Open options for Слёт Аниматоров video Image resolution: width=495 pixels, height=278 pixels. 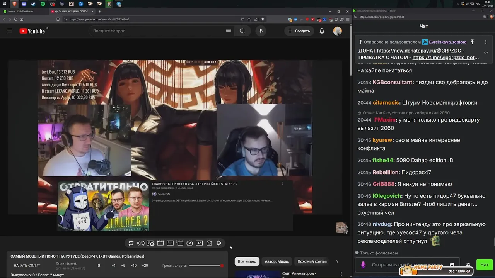click(341, 274)
